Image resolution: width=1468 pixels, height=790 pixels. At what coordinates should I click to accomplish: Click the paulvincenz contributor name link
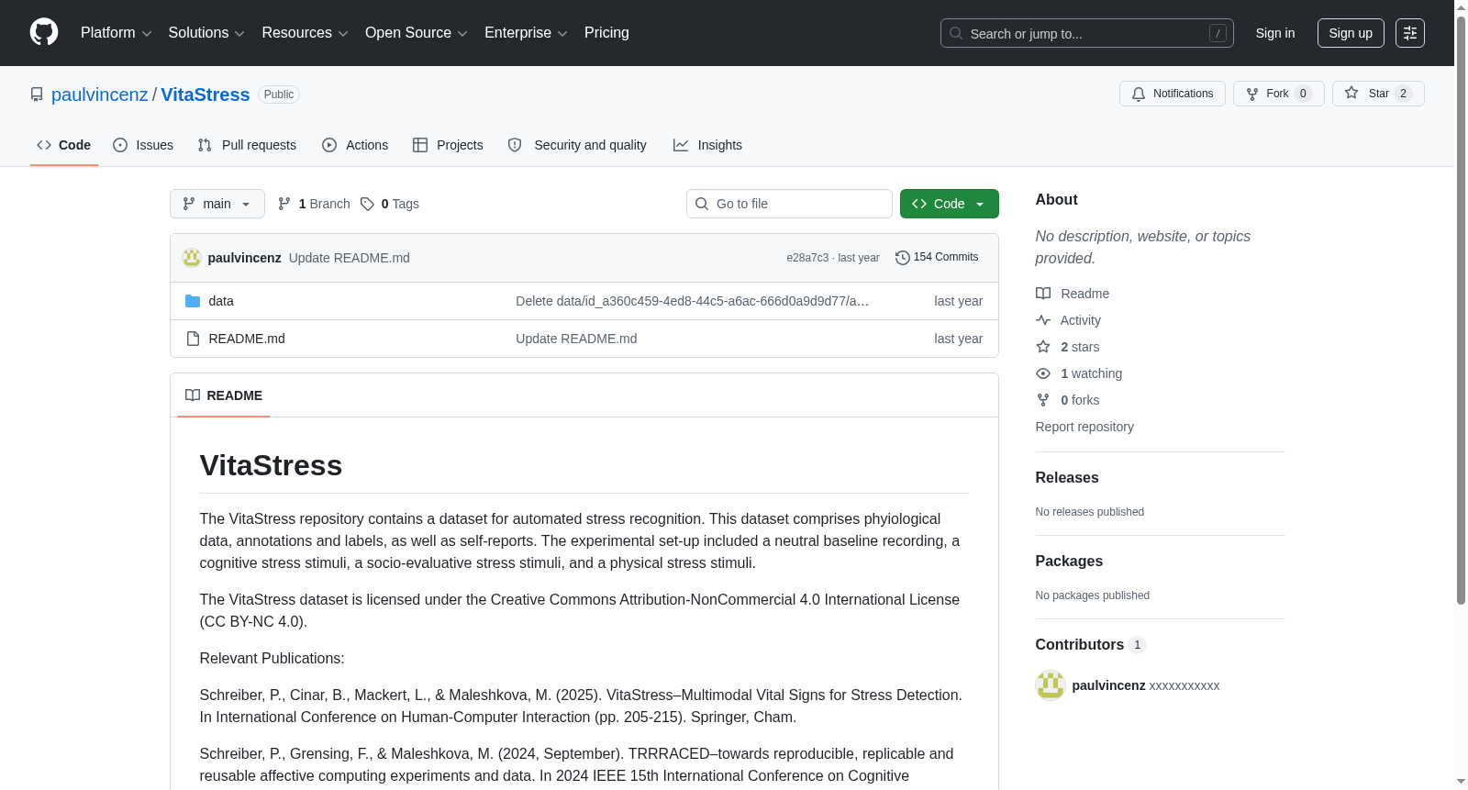1108,685
